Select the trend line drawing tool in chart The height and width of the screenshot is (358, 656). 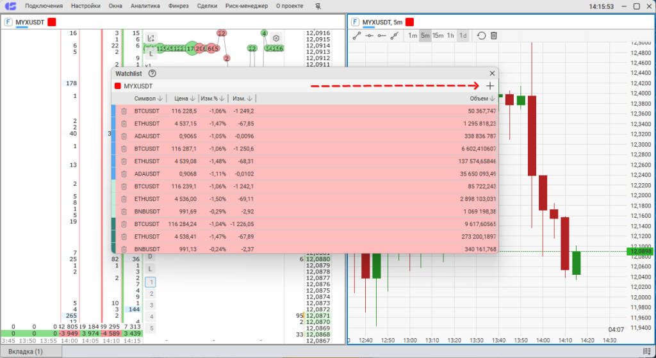357,36
